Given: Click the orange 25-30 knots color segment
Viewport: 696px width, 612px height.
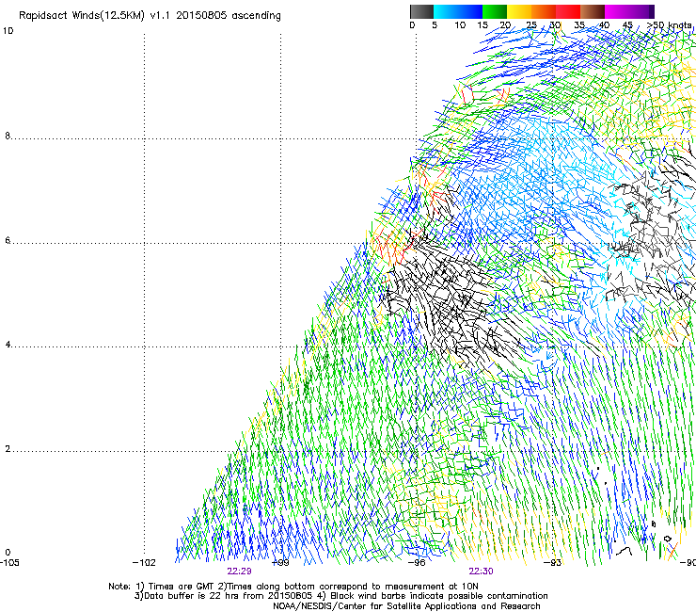Looking at the screenshot, I should [x=544, y=11].
